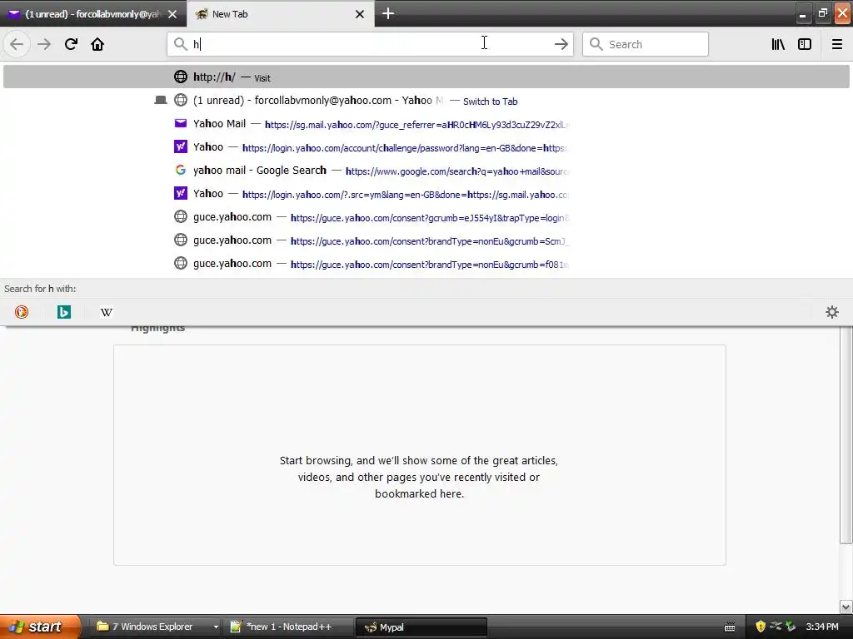Image resolution: width=853 pixels, height=639 pixels.
Task: Pick the Yahoo account challenge password suggestion
Action: pyautogui.click(x=426, y=147)
